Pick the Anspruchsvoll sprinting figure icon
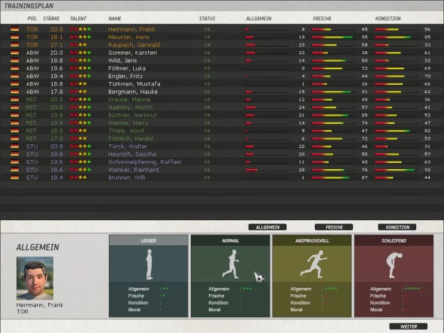The width and height of the screenshot is (444, 333). click(313, 264)
